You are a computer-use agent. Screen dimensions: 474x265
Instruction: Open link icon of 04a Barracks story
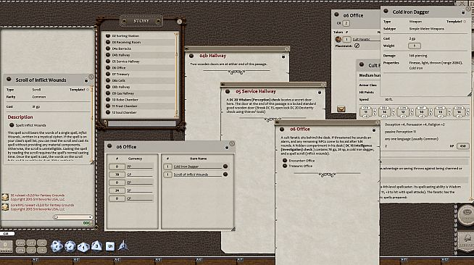[x=108, y=49]
